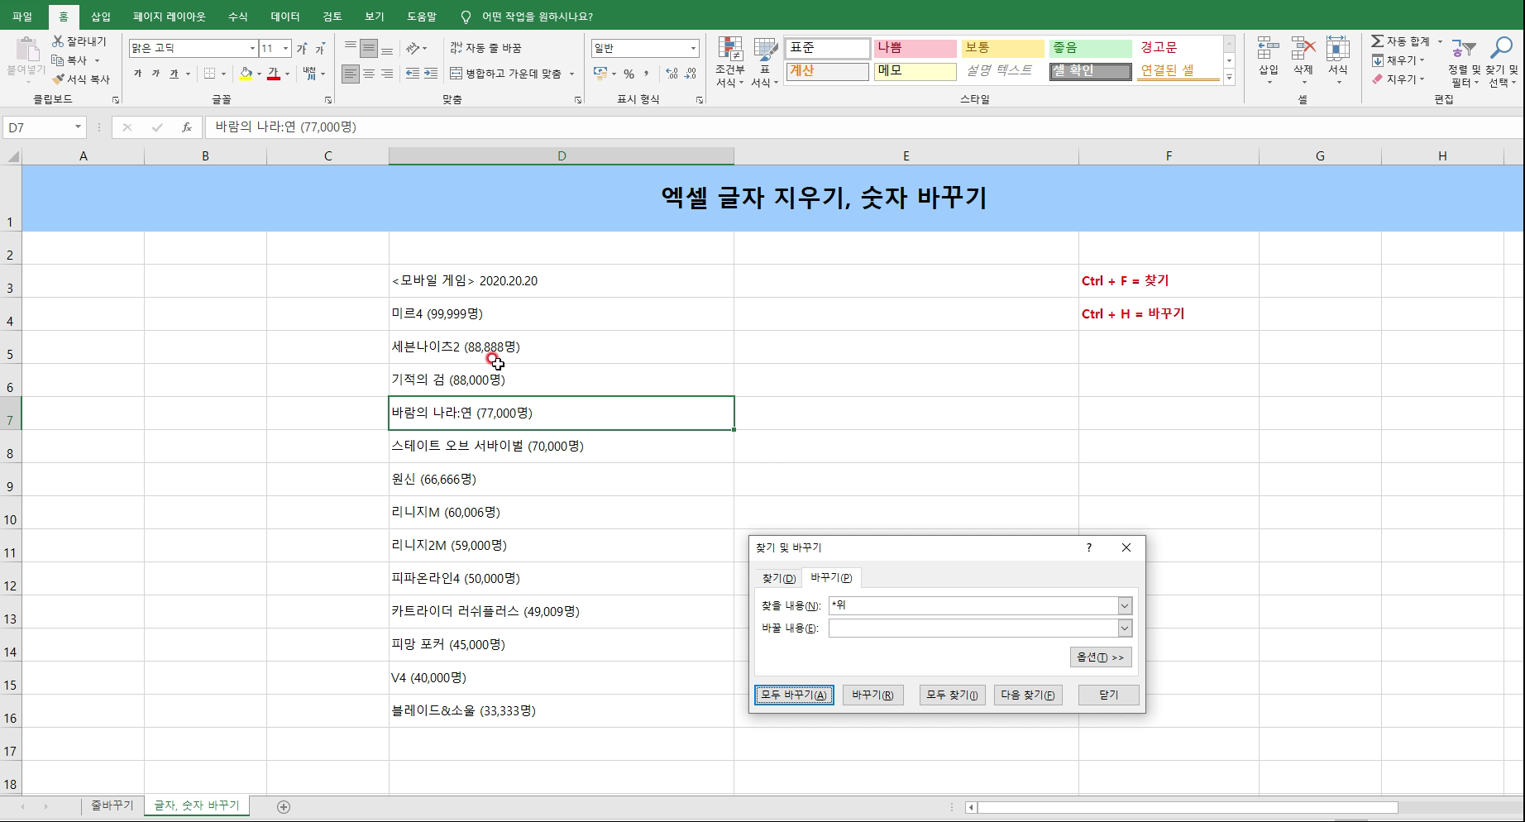Expand the cell styles gallery
Viewport: 1525px width, 822px height.
(x=1229, y=78)
